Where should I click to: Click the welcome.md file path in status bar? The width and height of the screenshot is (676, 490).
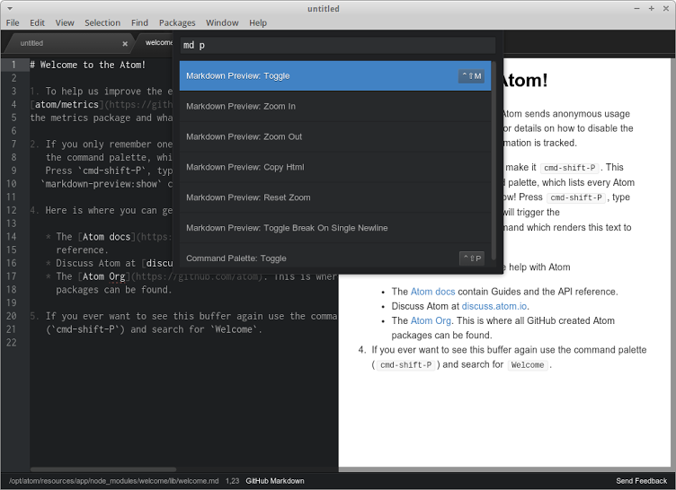pos(113,481)
